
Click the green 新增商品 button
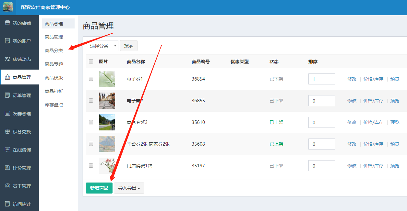coord(99,188)
